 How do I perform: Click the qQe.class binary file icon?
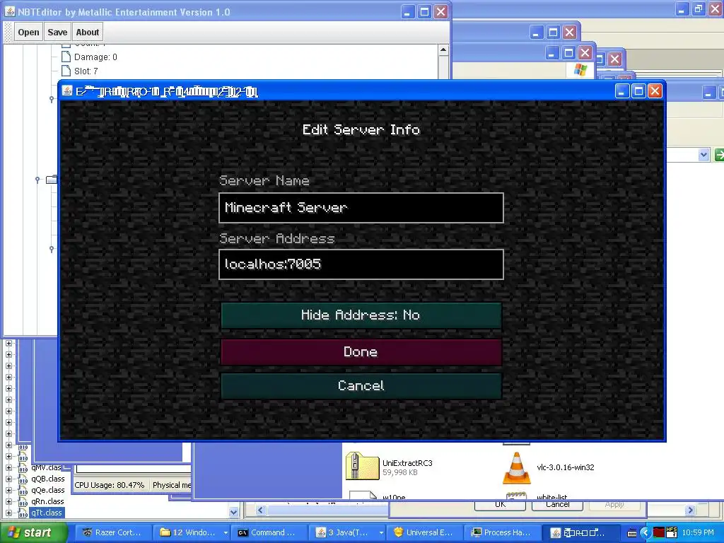coord(23,491)
